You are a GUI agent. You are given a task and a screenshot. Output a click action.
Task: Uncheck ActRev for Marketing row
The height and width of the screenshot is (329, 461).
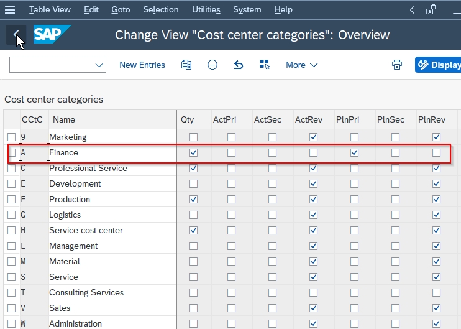point(313,137)
